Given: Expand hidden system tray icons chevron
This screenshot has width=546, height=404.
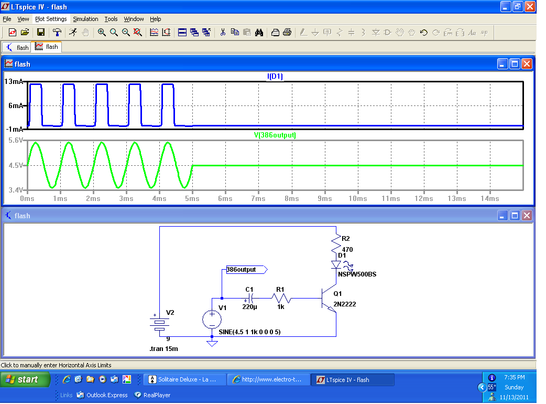Looking at the screenshot, I should pos(482,387).
